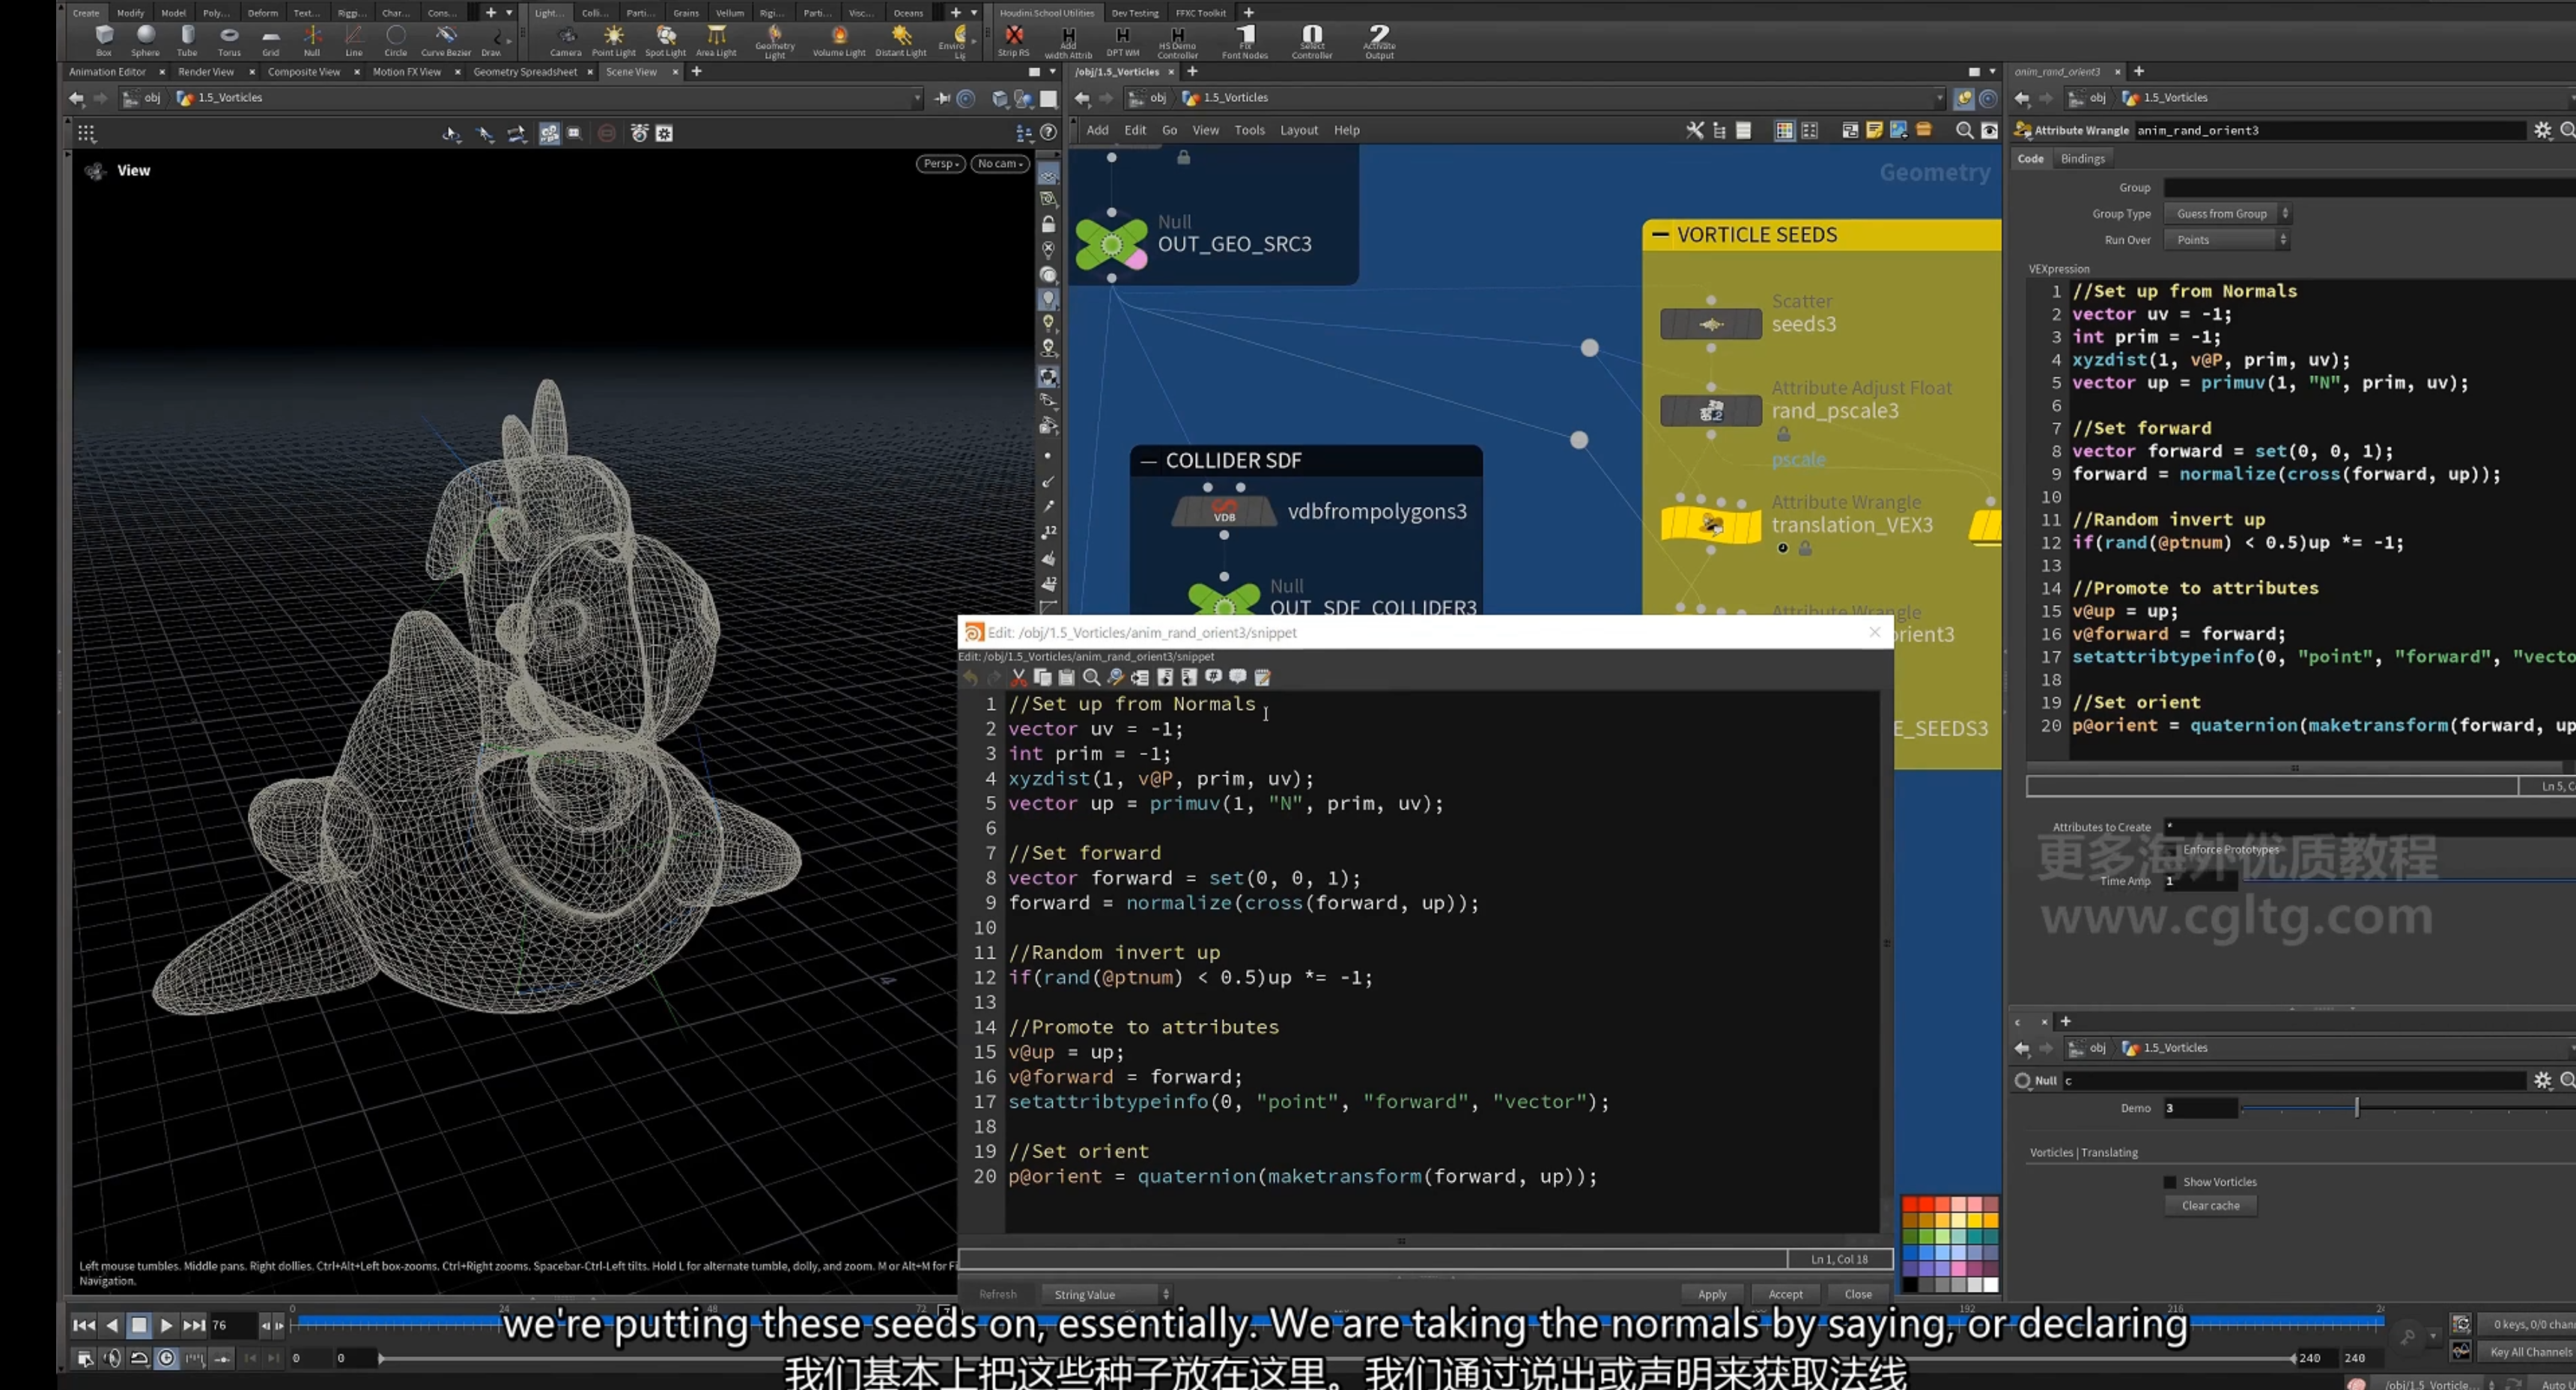The width and height of the screenshot is (2576, 1390).
Task: Enable the Show Vorticles checkbox
Action: (2170, 1182)
